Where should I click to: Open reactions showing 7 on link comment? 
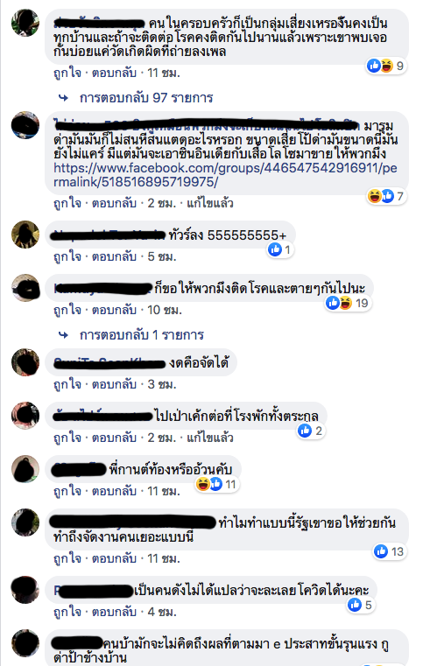pos(386,196)
